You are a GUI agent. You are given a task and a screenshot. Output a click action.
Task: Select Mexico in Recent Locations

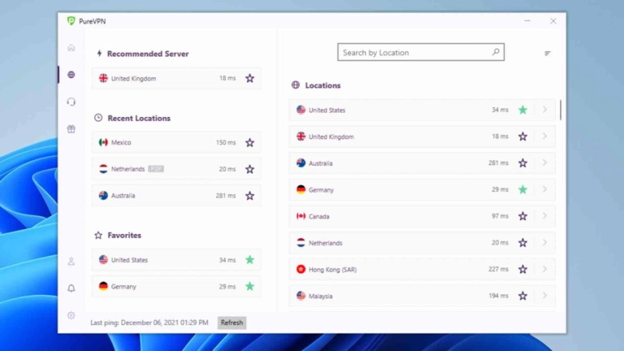pos(176,143)
